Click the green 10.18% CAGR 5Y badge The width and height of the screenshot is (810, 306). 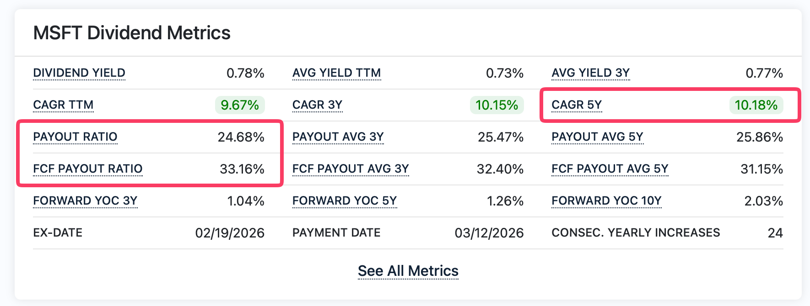tap(756, 105)
